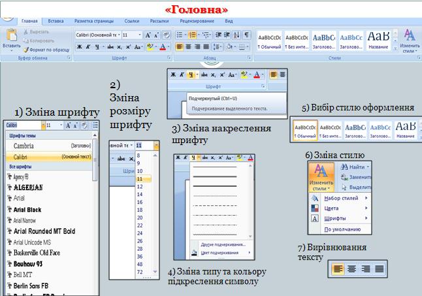Choose the Цвета item in the styles menu
The width and height of the screenshot is (422, 296).
(331, 208)
